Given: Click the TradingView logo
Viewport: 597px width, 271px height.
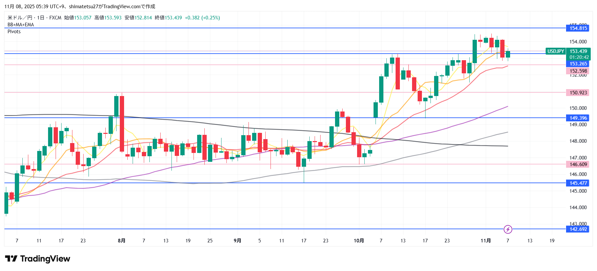Looking at the screenshot, I should 38,259.
